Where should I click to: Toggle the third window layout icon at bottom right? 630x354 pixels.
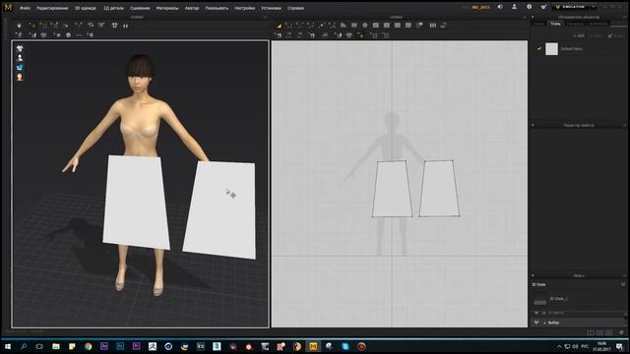[x=609, y=332]
